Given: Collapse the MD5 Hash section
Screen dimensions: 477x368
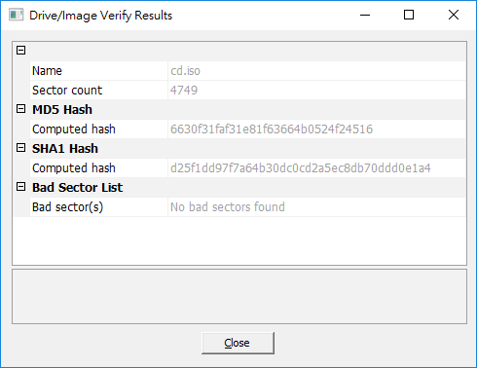Looking at the screenshot, I should tap(20, 109).
